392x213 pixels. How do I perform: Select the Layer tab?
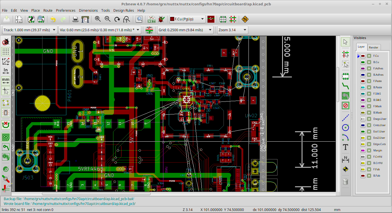coord(361,47)
